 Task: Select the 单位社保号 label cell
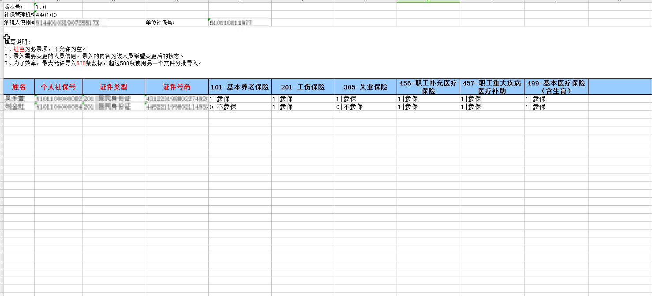coord(176,23)
